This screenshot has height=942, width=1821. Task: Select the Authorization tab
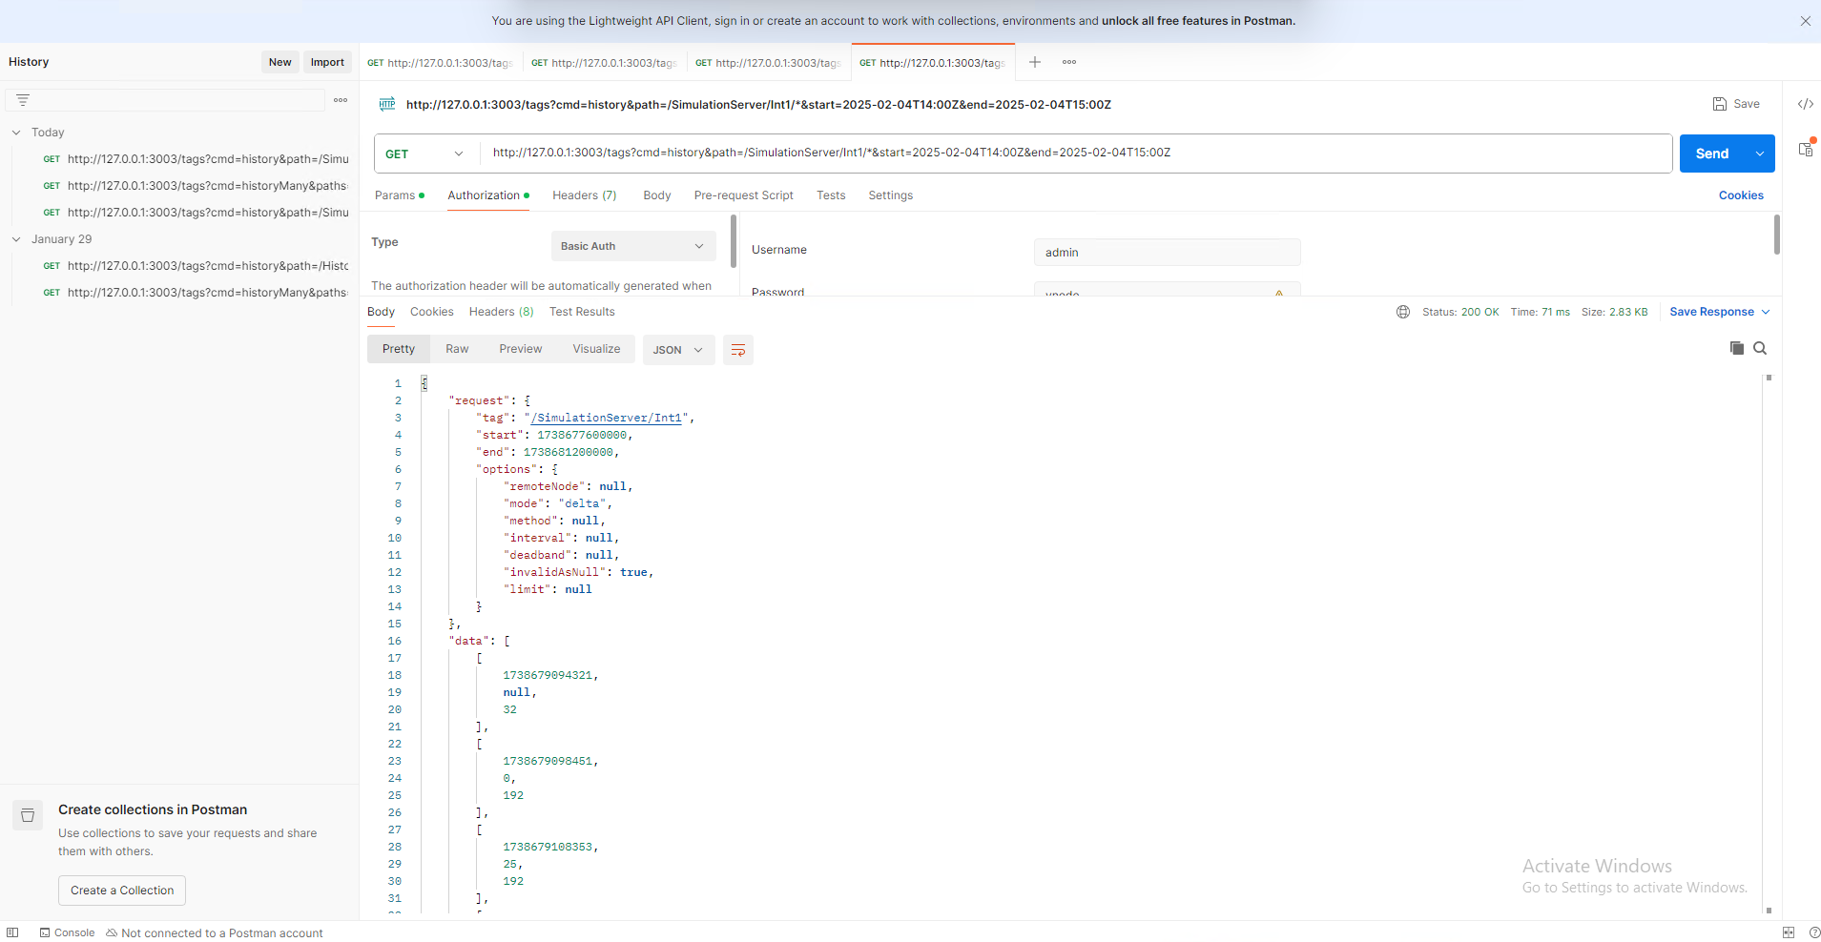pos(488,195)
